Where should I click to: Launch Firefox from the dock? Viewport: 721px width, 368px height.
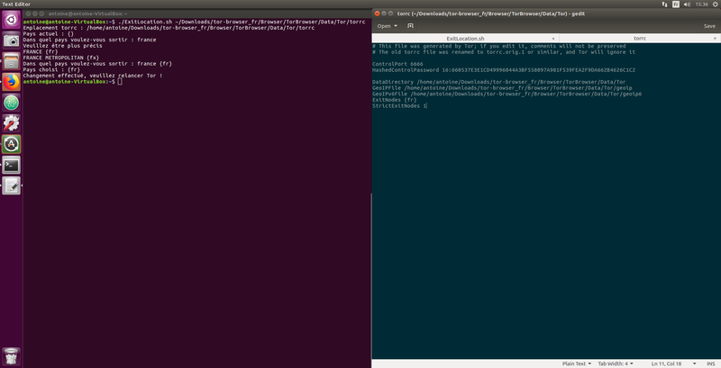coord(11,81)
